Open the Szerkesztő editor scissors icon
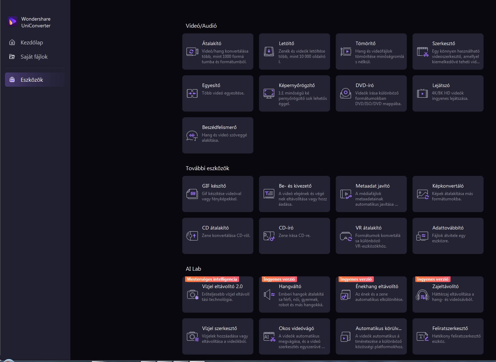496x362 pixels. pyautogui.click(x=422, y=52)
